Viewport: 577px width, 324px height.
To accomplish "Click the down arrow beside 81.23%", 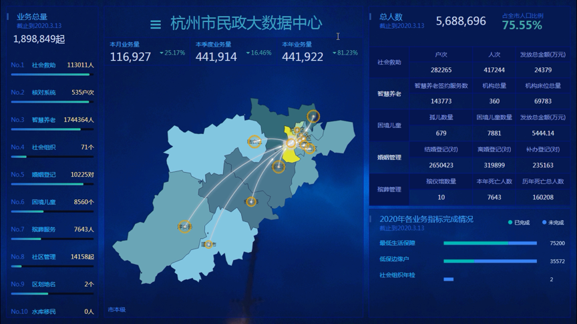I will pyautogui.click(x=335, y=53).
